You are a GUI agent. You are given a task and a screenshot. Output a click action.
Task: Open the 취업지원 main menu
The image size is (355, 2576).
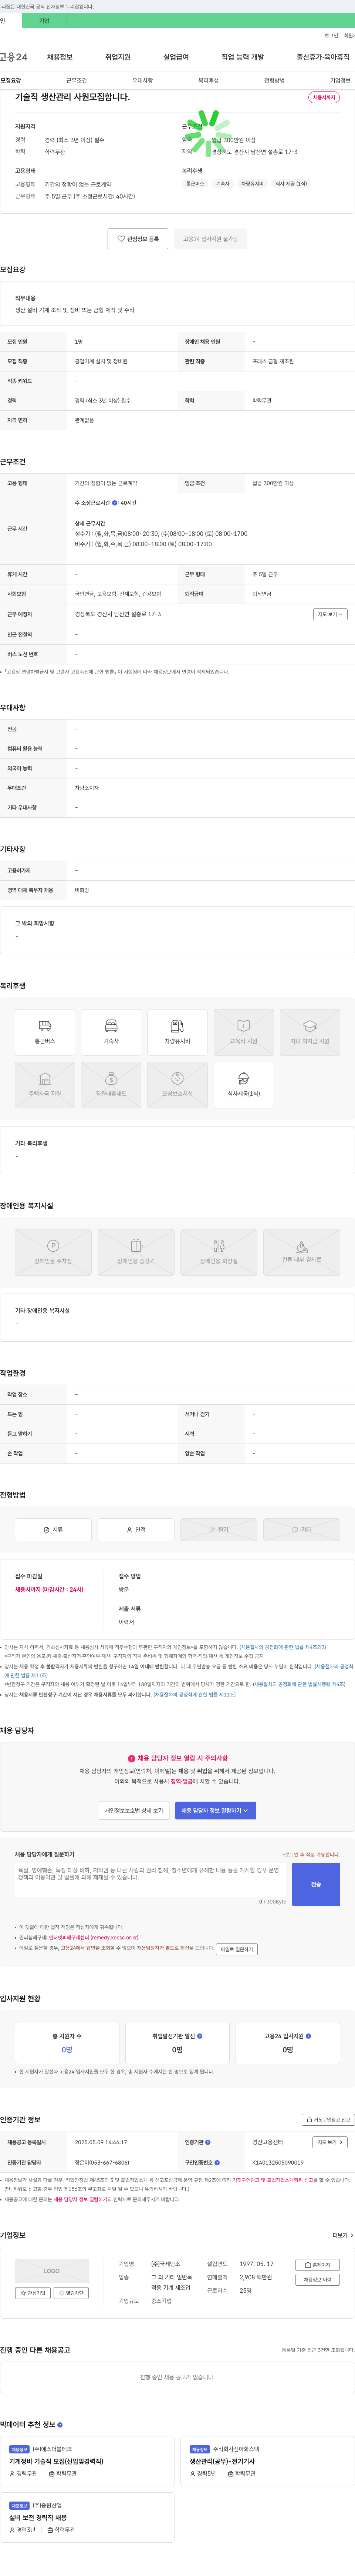(118, 57)
